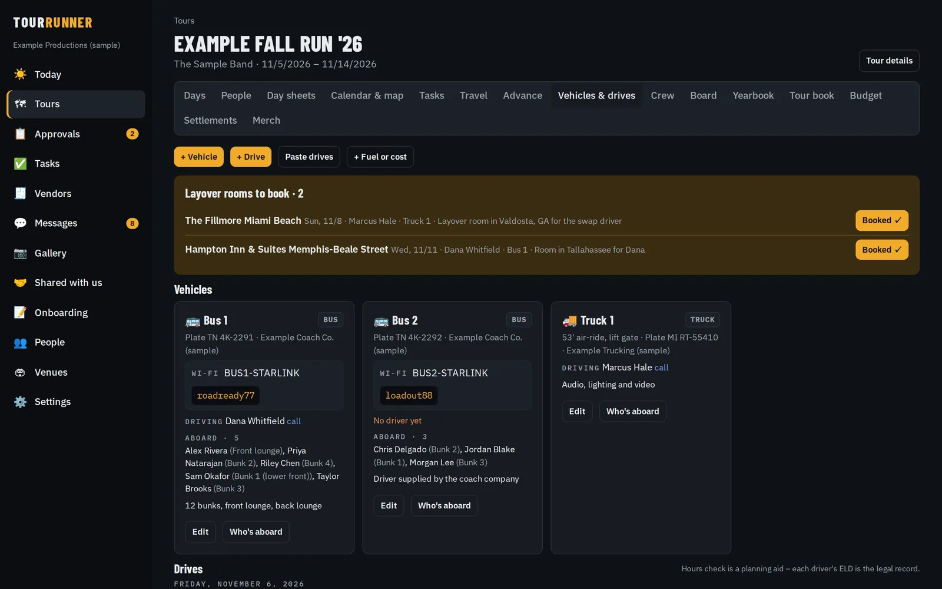Click the Vendors receipt icon
Viewport: 942px width, 589px height.
point(20,193)
